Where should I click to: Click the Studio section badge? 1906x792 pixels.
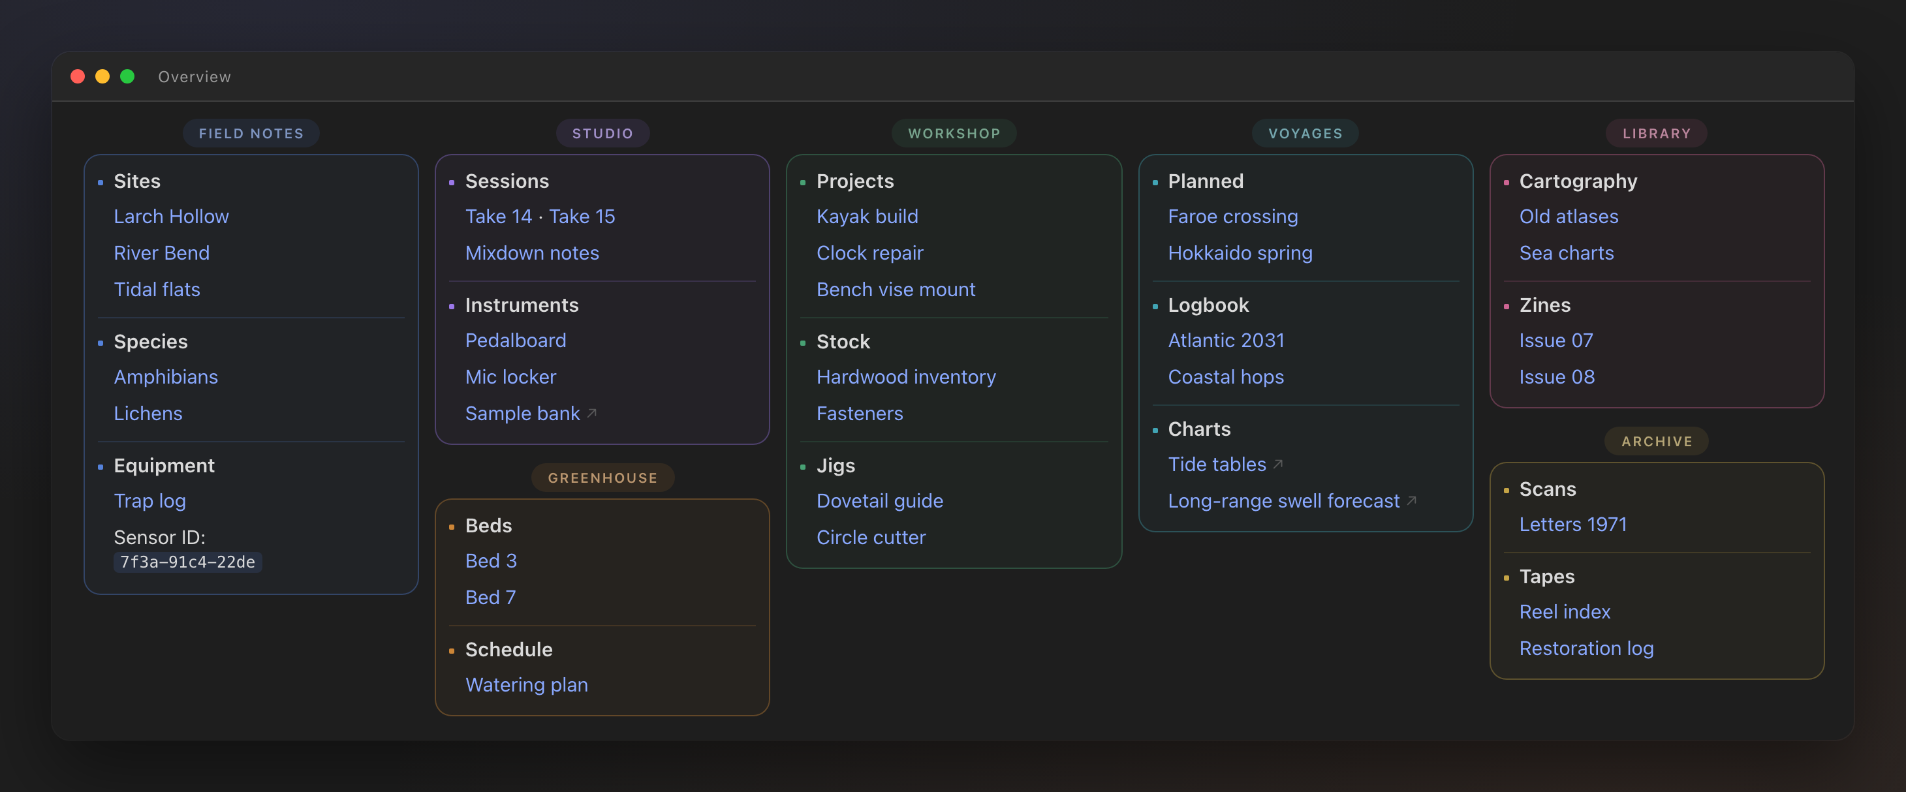tap(602, 133)
